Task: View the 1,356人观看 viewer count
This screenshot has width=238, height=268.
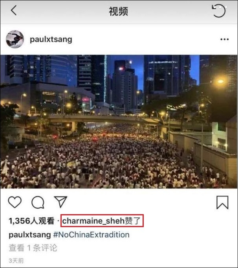Action: pos(31,221)
